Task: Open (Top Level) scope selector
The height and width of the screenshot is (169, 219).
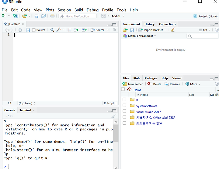Action: (27, 103)
